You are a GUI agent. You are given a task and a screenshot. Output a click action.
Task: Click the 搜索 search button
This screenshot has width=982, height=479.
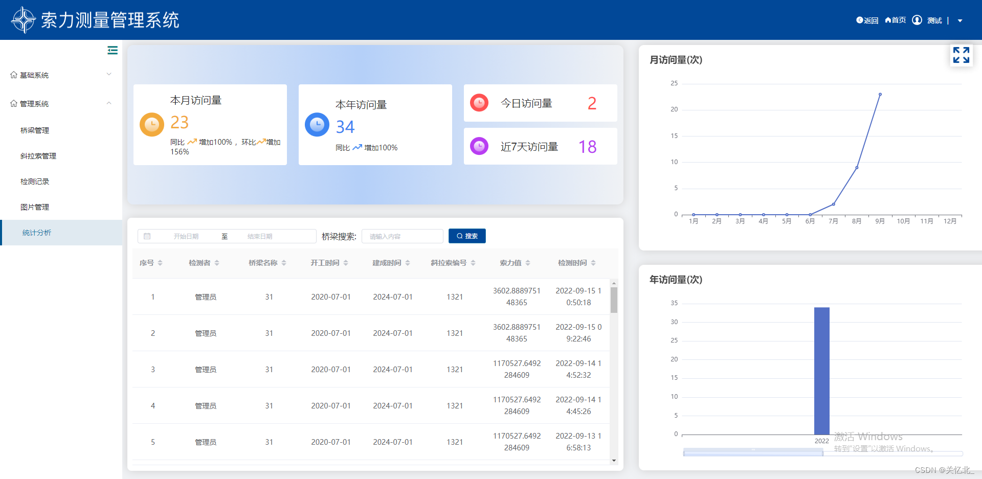click(466, 236)
